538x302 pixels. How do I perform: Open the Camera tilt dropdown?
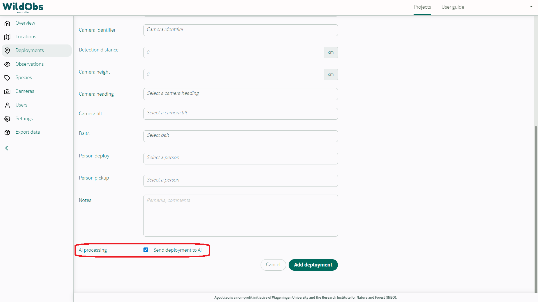point(240,114)
